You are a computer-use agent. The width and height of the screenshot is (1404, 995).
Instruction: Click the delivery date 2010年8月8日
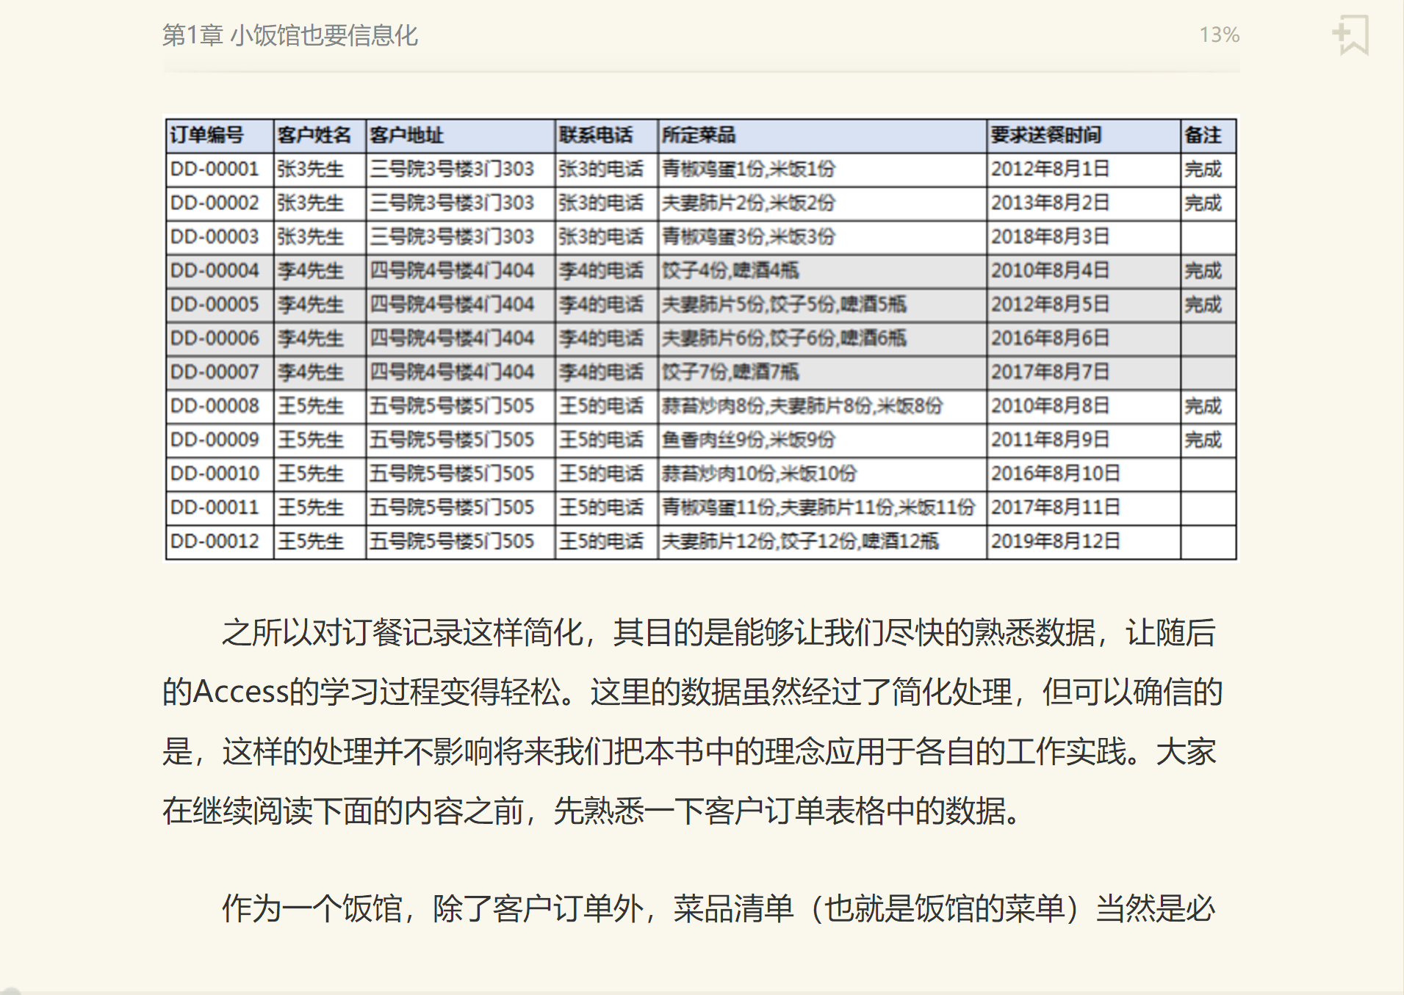1050,405
